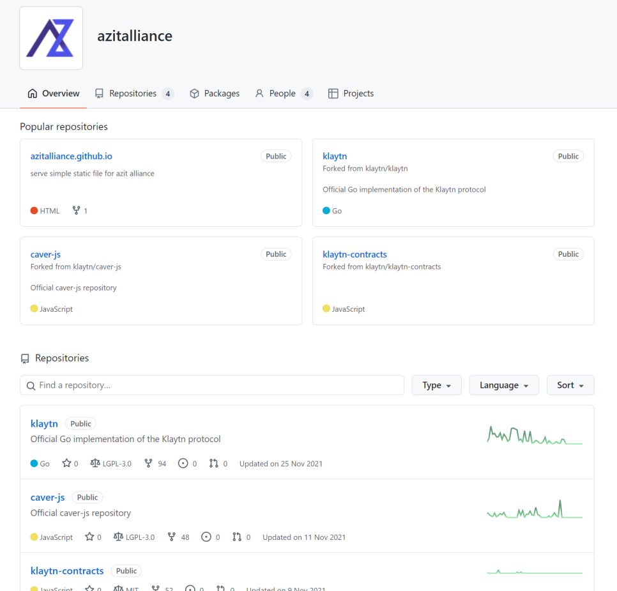617x591 pixels.
Task: Open the Sort dropdown
Action: [x=570, y=385]
